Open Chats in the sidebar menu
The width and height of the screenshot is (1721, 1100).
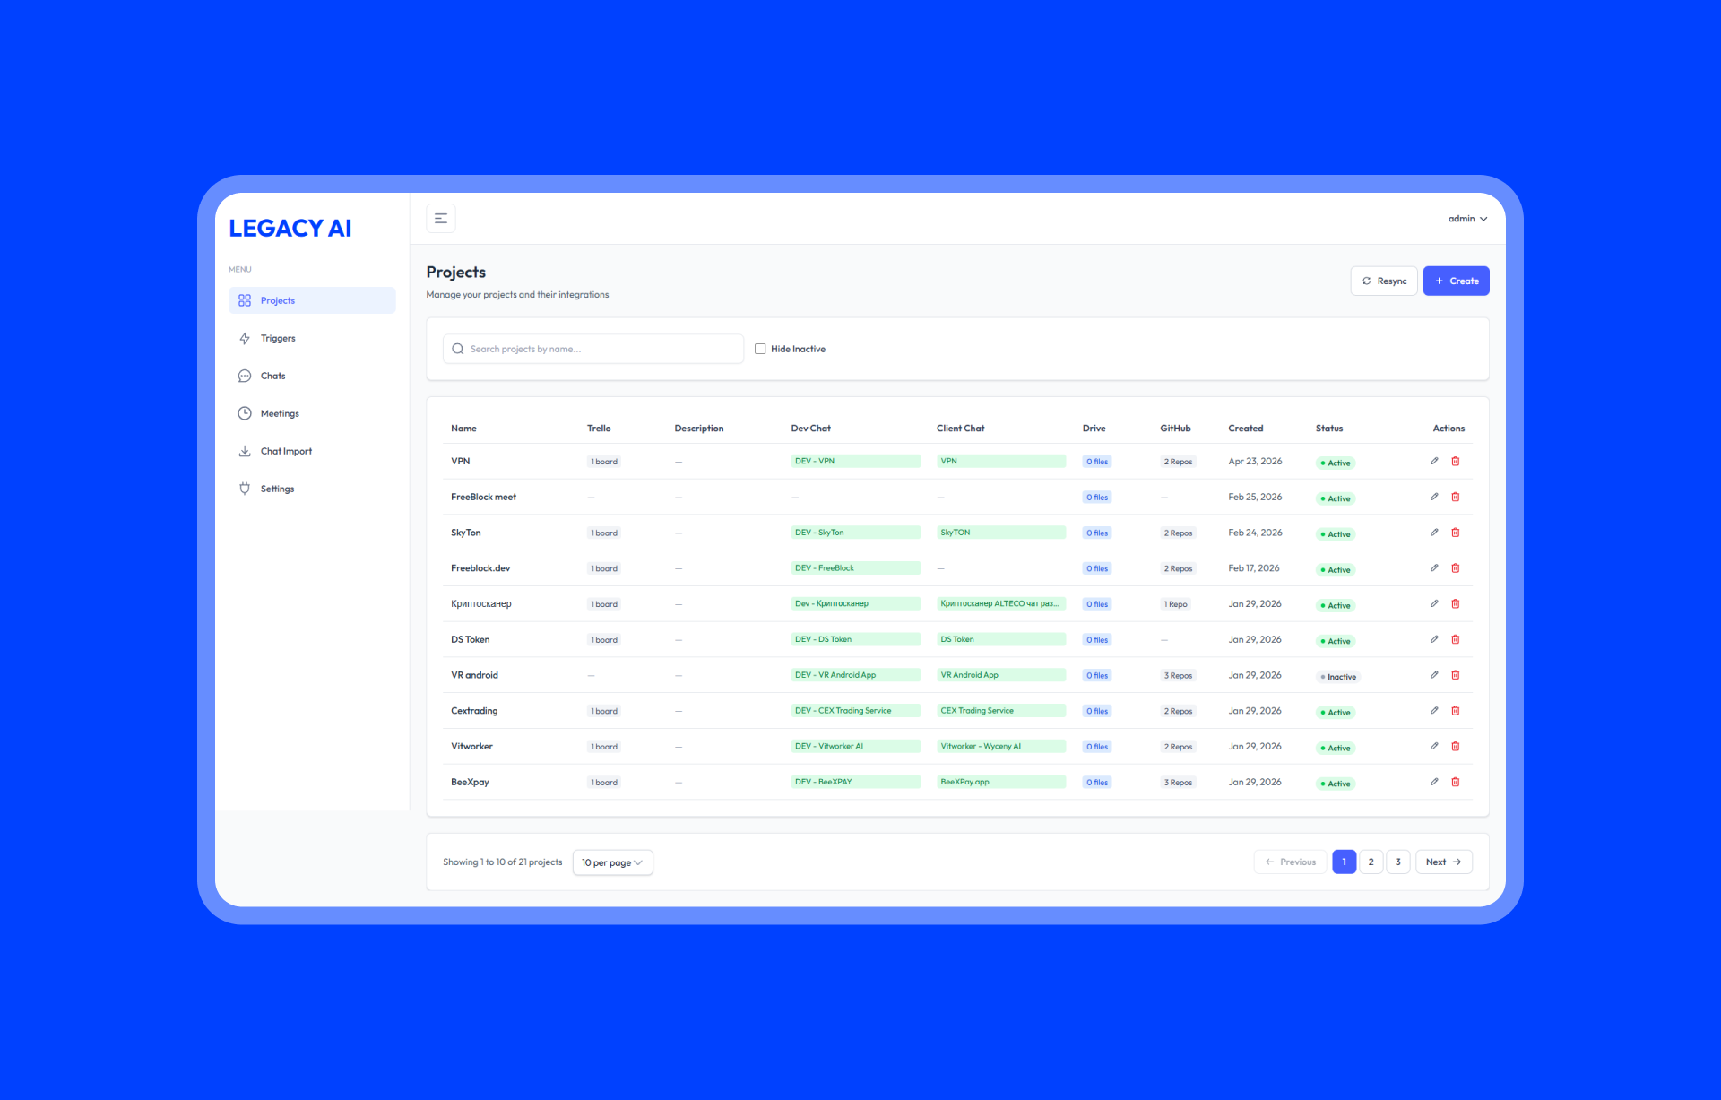click(312, 376)
